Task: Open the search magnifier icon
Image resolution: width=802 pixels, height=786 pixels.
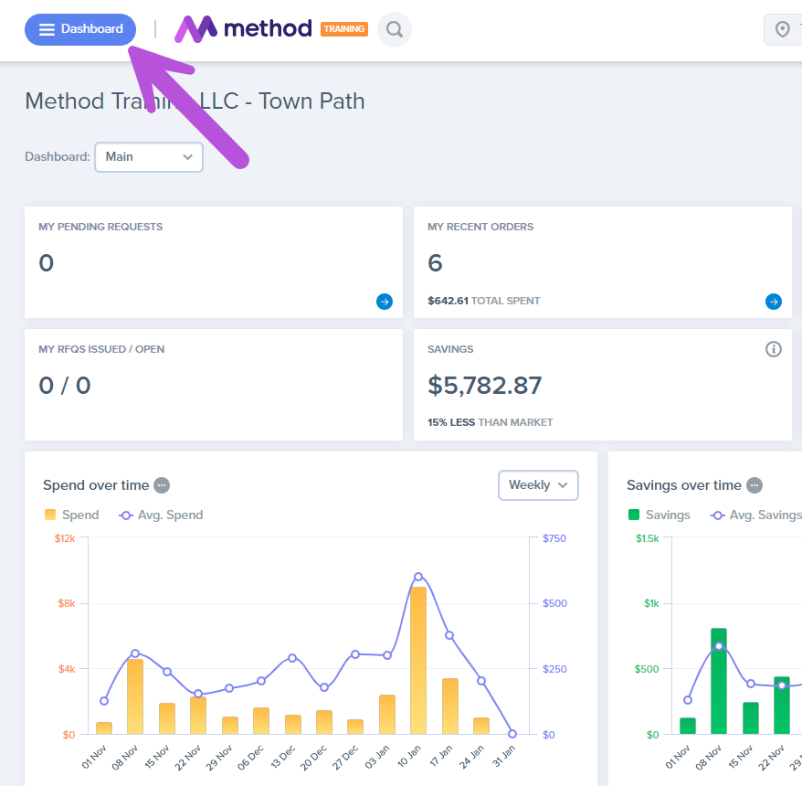Action: (x=395, y=29)
